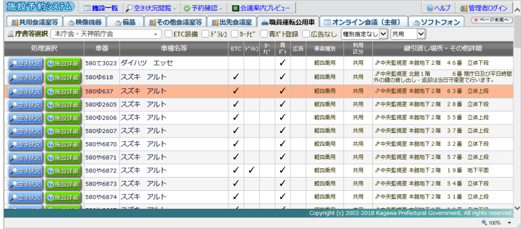Screen dimensions: 522x229
Task: Switch to その他会議室等 tab
Action: coord(175,22)
